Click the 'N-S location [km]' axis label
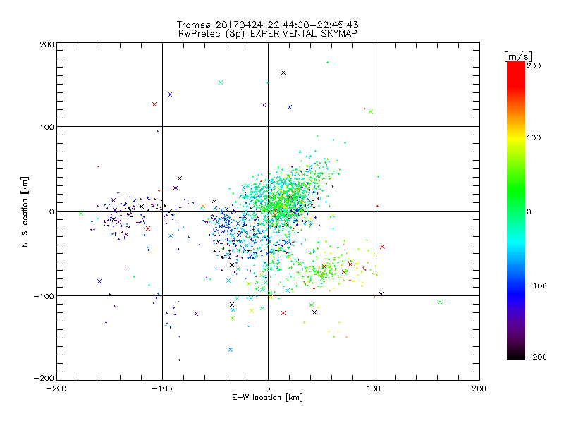This screenshot has width=564, height=423. [25, 211]
